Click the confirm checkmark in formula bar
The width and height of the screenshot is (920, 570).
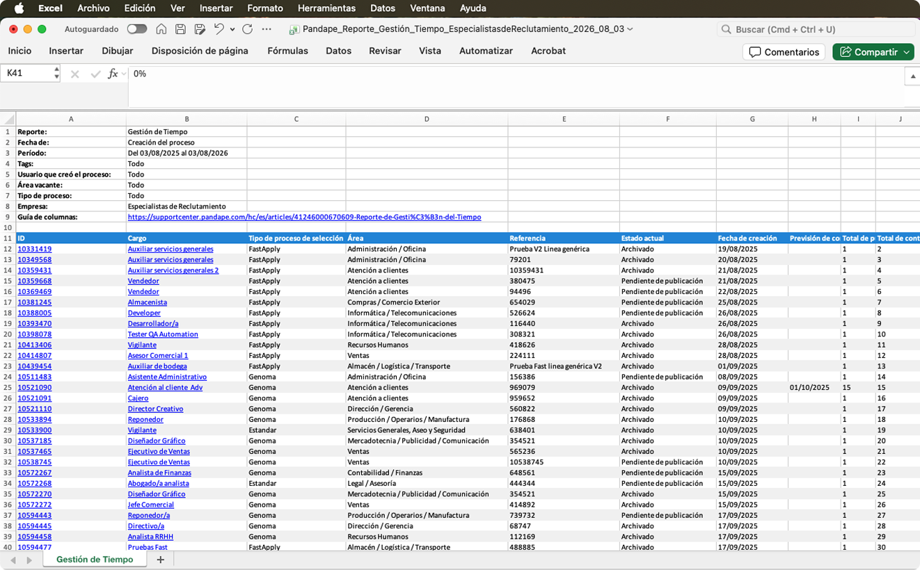(95, 74)
